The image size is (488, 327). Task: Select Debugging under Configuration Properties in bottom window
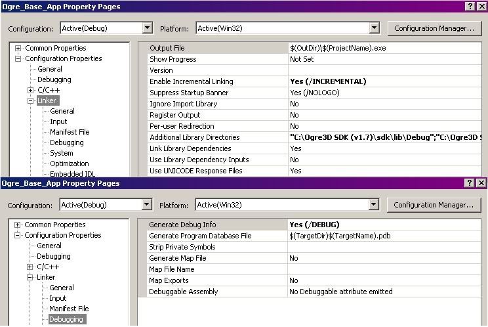pos(54,256)
